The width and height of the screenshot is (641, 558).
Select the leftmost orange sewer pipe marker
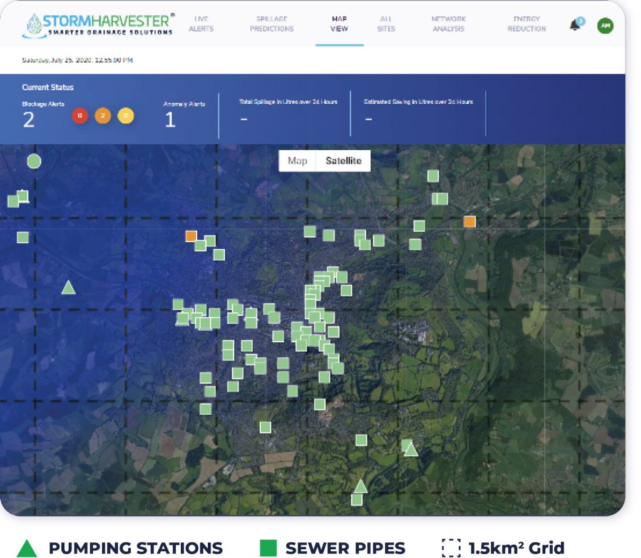point(191,236)
